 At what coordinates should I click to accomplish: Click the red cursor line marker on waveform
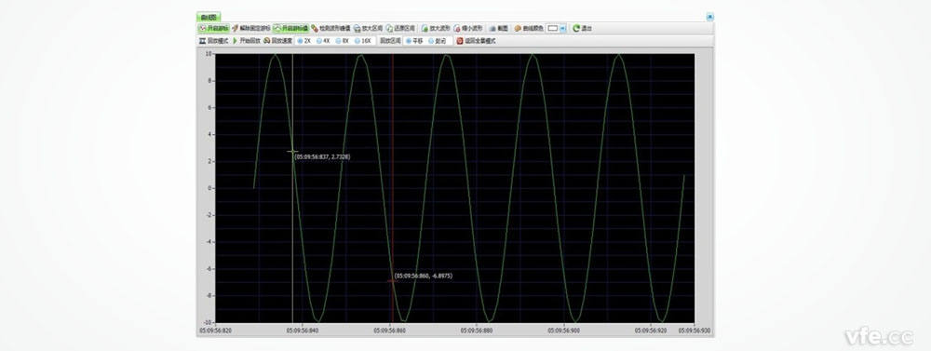click(392, 280)
